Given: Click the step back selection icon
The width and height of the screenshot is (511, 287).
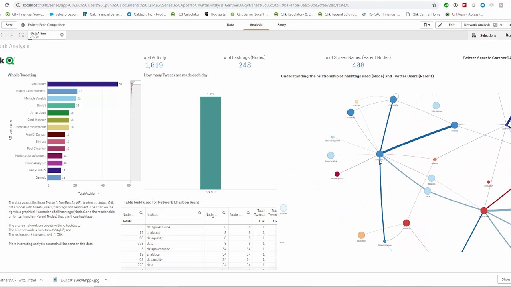Looking at the screenshot, I should pyautogui.click(x=2, y=35).
